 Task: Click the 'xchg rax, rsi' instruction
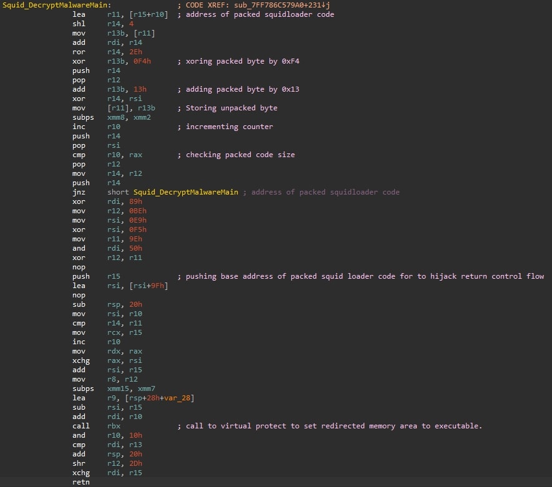pyautogui.click(x=107, y=360)
